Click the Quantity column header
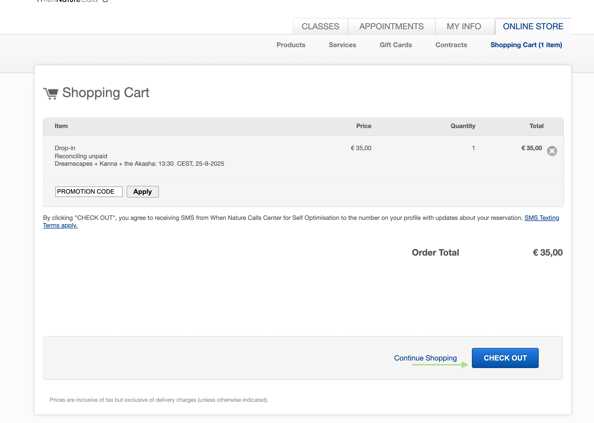This screenshot has width=594, height=423. (x=463, y=126)
